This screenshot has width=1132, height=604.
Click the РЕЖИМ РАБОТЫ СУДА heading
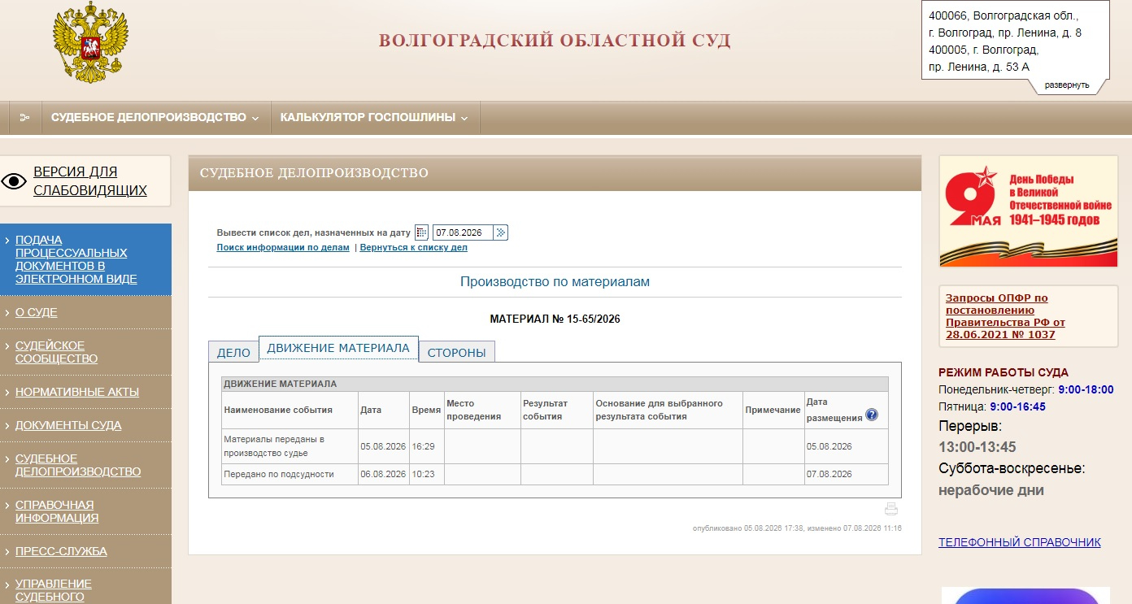[x=1004, y=372]
